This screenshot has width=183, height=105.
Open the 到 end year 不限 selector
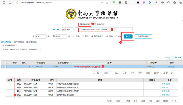(61, 36)
